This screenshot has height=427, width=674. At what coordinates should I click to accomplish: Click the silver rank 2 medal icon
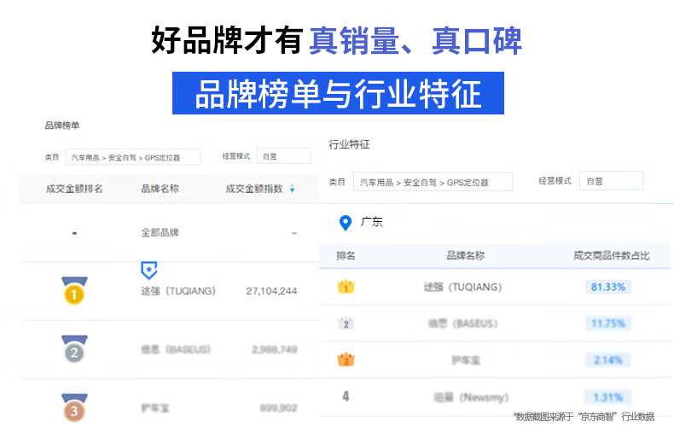(74, 350)
